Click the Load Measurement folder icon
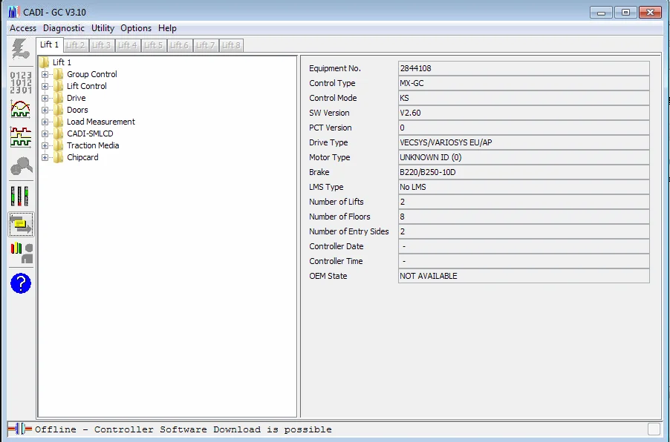 pos(59,122)
